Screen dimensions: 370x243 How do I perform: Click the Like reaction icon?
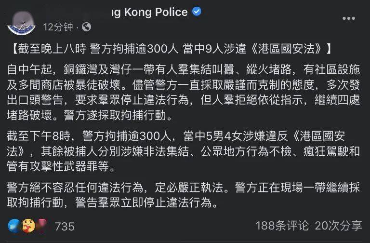[x=15, y=226]
